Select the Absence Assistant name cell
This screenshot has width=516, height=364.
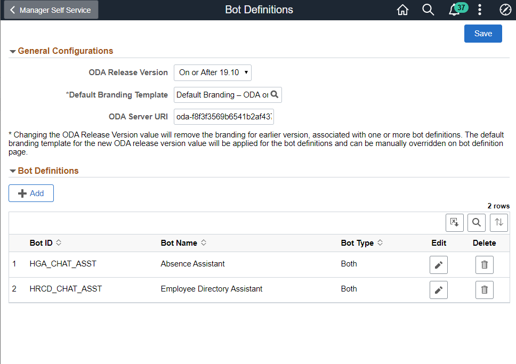(x=192, y=264)
